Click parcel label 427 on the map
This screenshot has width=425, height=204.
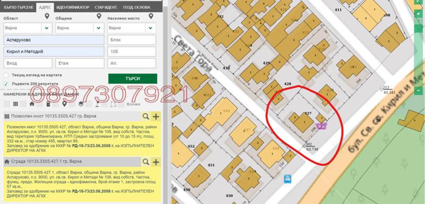[308, 113]
